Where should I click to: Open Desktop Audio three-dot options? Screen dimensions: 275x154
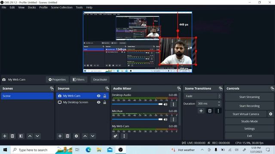tap(173, 104)
